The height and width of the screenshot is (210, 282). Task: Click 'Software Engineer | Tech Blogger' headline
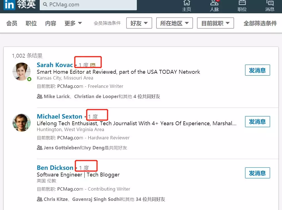point(78,175)
